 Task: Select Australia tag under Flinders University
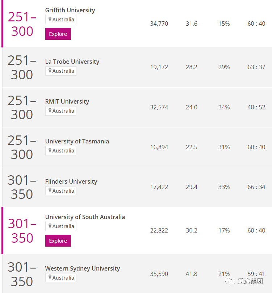pyautogui.click(x=61, y=191)
